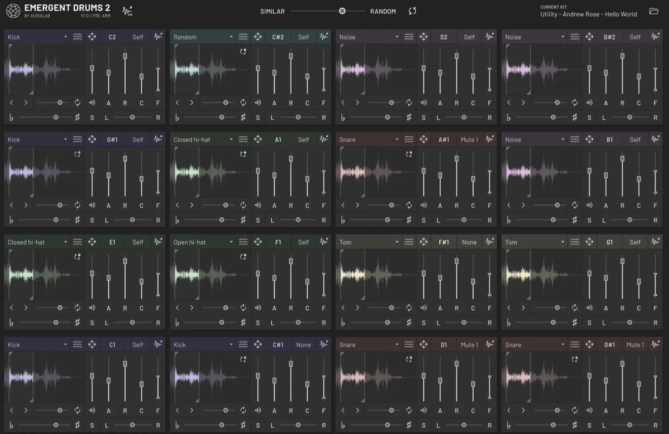
Task: Click the refresh icon under the C2 Kick waveform
Action: point(77,103)
